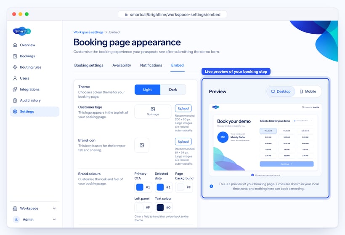Image resolution: width=345 pixels, height=235 pixels.
Task: Open Integrations in the sidebar
Action: (x=34, y=89)
